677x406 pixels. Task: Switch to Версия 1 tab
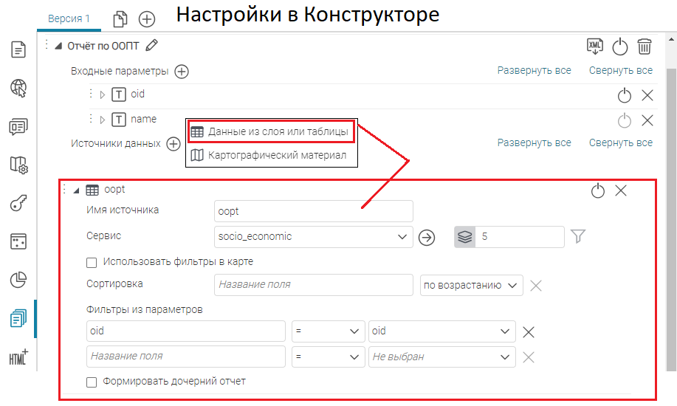(68, 18)
